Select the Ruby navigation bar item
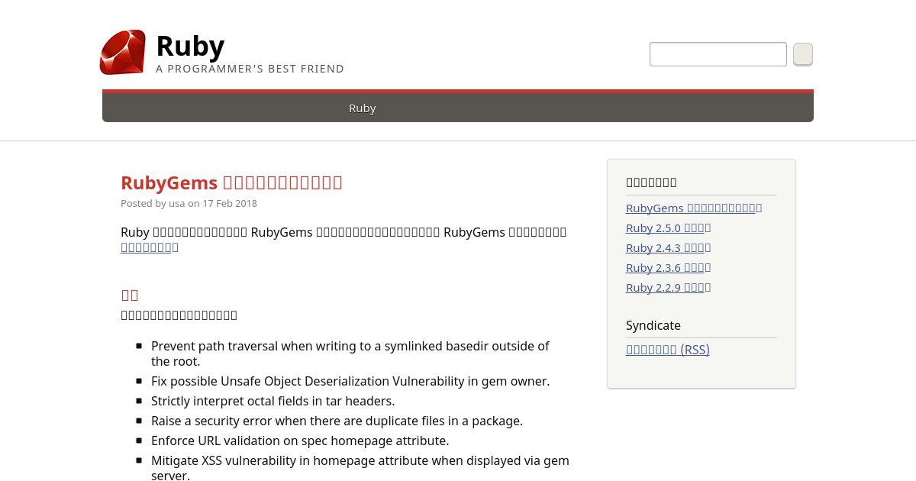Screen dimensions: 916x481 pyautogui.click(x=363, y=108)
